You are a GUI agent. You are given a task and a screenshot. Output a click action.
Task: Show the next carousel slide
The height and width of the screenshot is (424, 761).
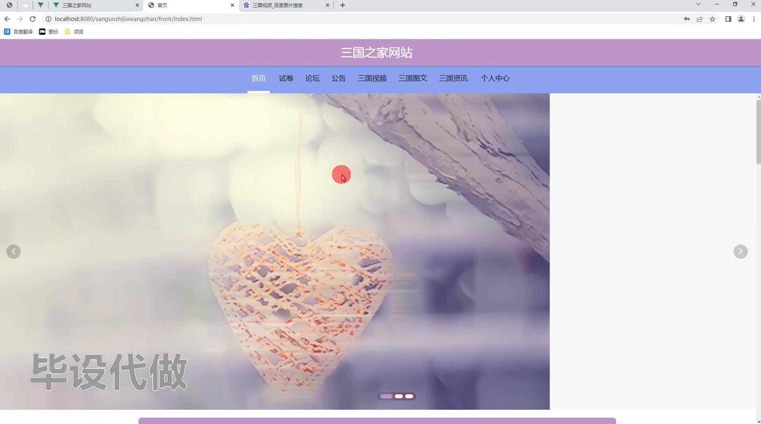740,252
